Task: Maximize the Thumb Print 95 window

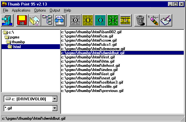Action: tap(175, 4)
